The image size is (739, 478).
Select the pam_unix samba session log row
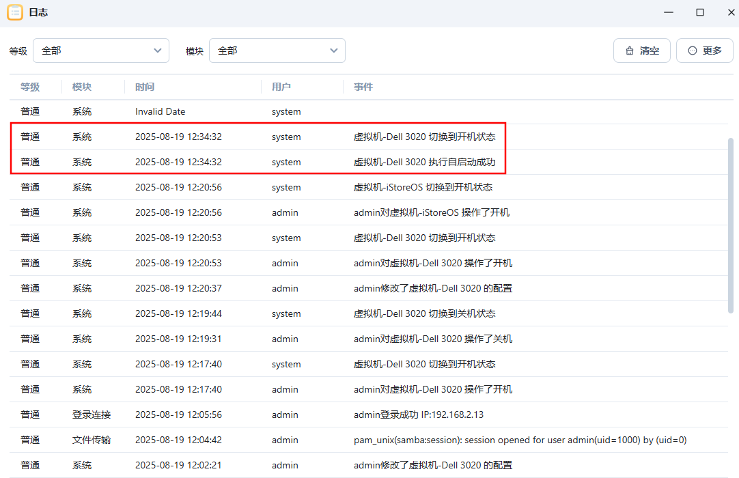tap(520, 440)
